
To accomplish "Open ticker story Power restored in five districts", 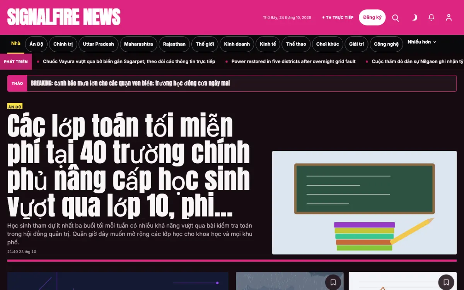I will point(293,61).
